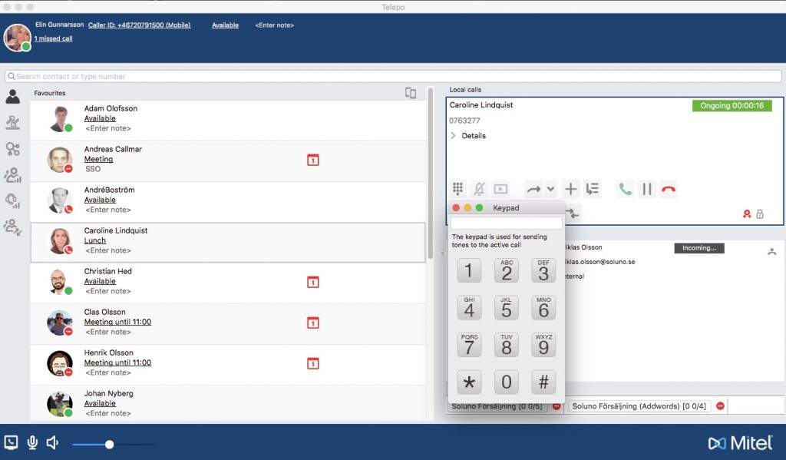
Task: Click the red person icon in Local calls
Action: click(x=746, y=214)
